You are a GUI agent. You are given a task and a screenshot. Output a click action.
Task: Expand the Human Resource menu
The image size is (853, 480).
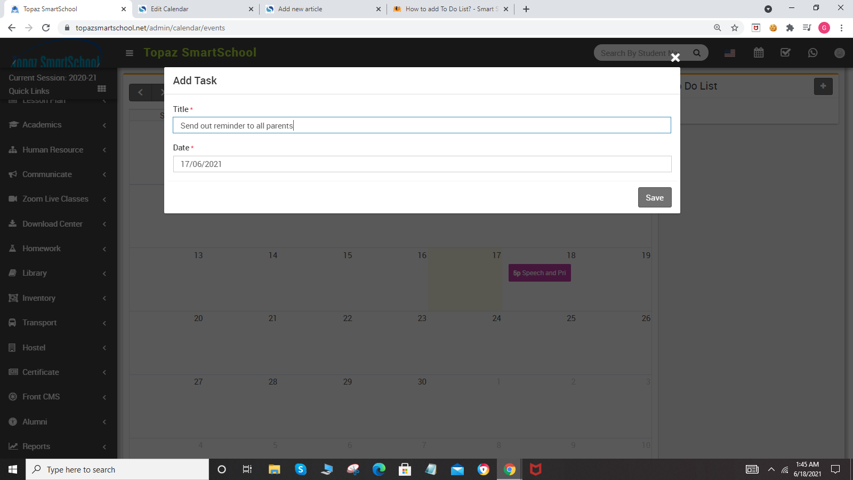[x=58, y=150]
